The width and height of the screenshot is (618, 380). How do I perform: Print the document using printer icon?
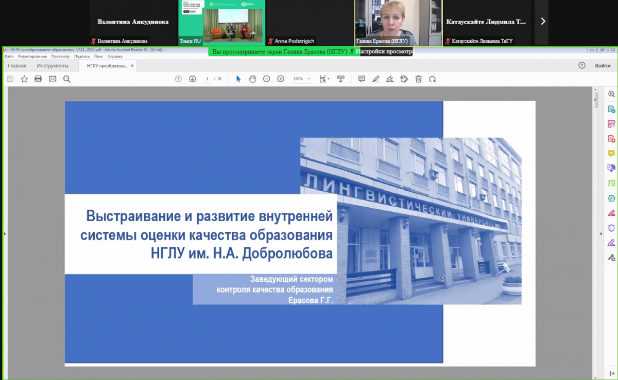38,79
